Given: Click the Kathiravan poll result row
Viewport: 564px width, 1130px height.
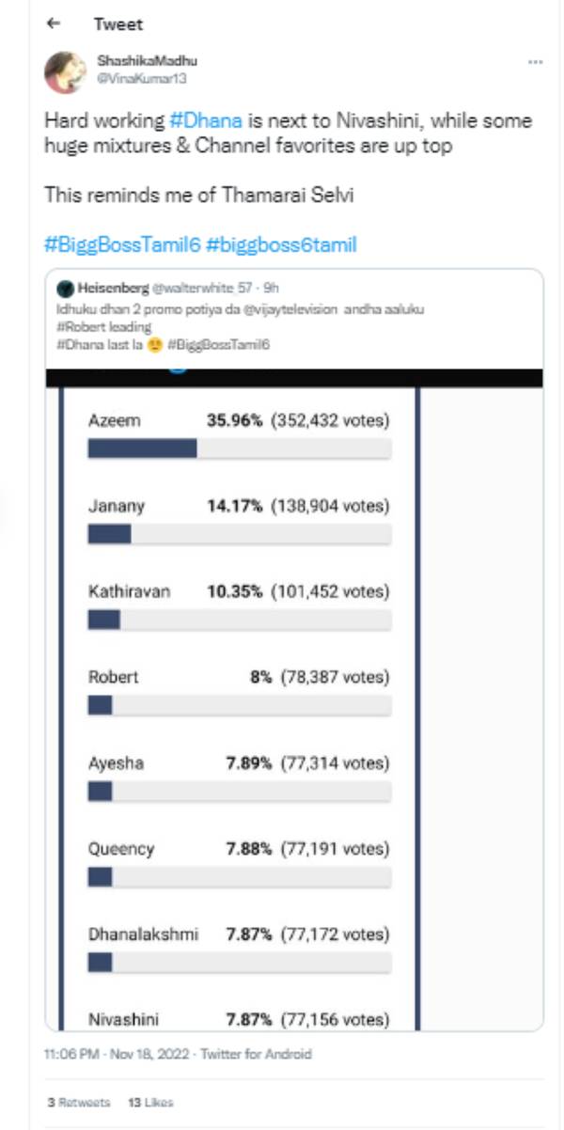Looking at the screenshot, I should pos(239,592).
